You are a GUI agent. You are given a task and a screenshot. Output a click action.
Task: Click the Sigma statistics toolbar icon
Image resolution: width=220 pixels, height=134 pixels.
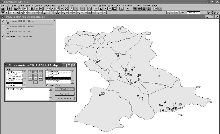(101, 9)
